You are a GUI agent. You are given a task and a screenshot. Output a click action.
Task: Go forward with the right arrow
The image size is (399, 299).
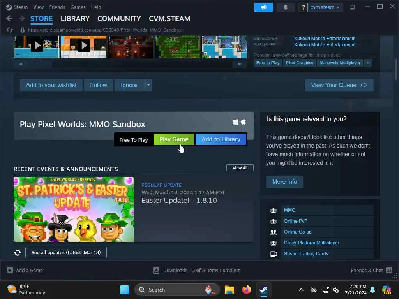pyautogui.click(x=22, y=18)
